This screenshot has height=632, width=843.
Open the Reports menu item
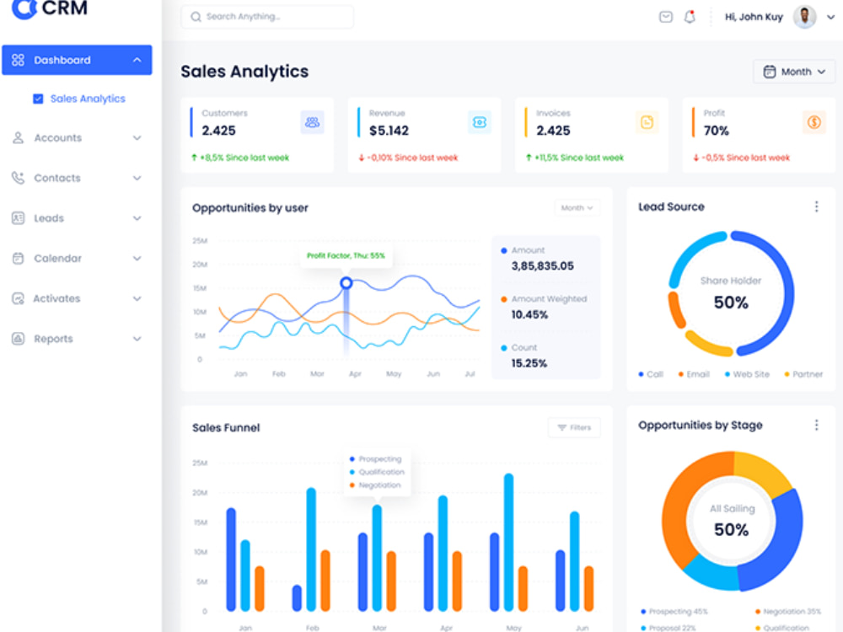tap(77, 339)
